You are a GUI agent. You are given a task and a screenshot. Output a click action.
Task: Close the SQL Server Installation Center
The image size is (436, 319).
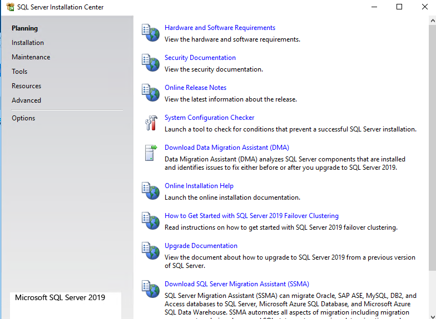pyautogui.click(x=425, y=7)
